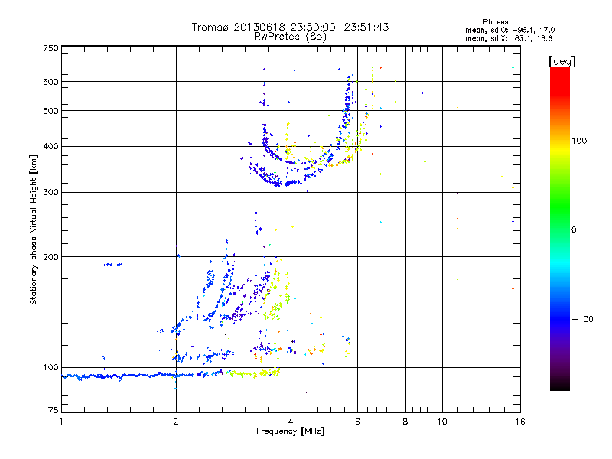Click the x-axis tick label '16'
Image resolution: width=612 pixels, height=459 pixels.
520,422
